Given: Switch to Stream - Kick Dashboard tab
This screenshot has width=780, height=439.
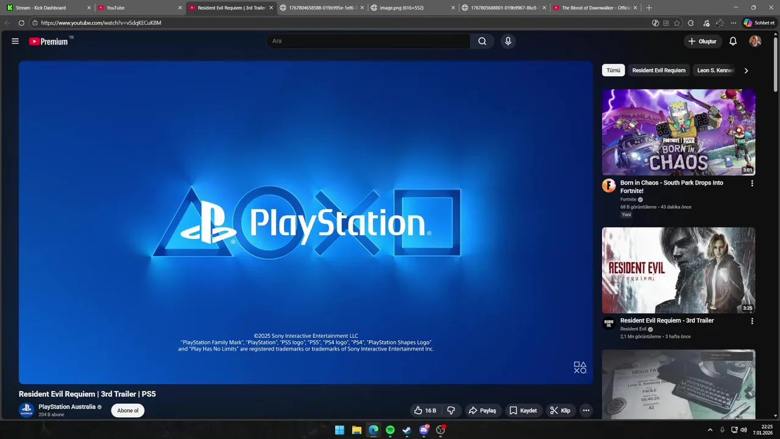Looking at the screenshot, I should pos(48,8).
